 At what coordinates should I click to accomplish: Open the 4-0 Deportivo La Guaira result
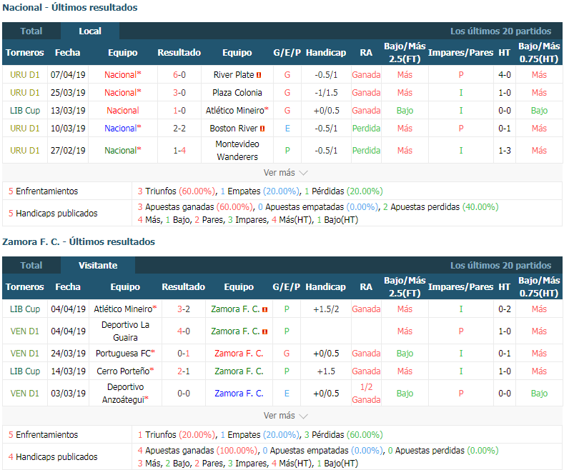click(x=184, y=331)
